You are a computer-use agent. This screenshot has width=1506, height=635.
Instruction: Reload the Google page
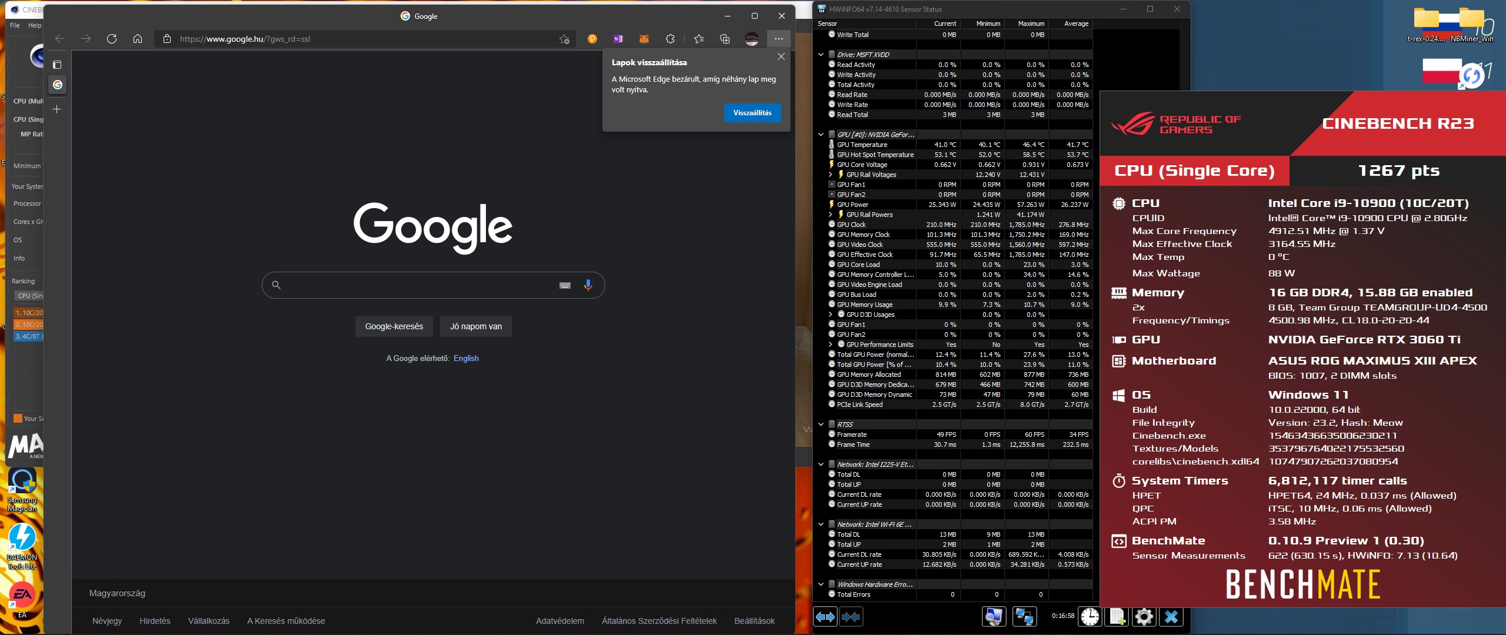click(x=112, y=39)
